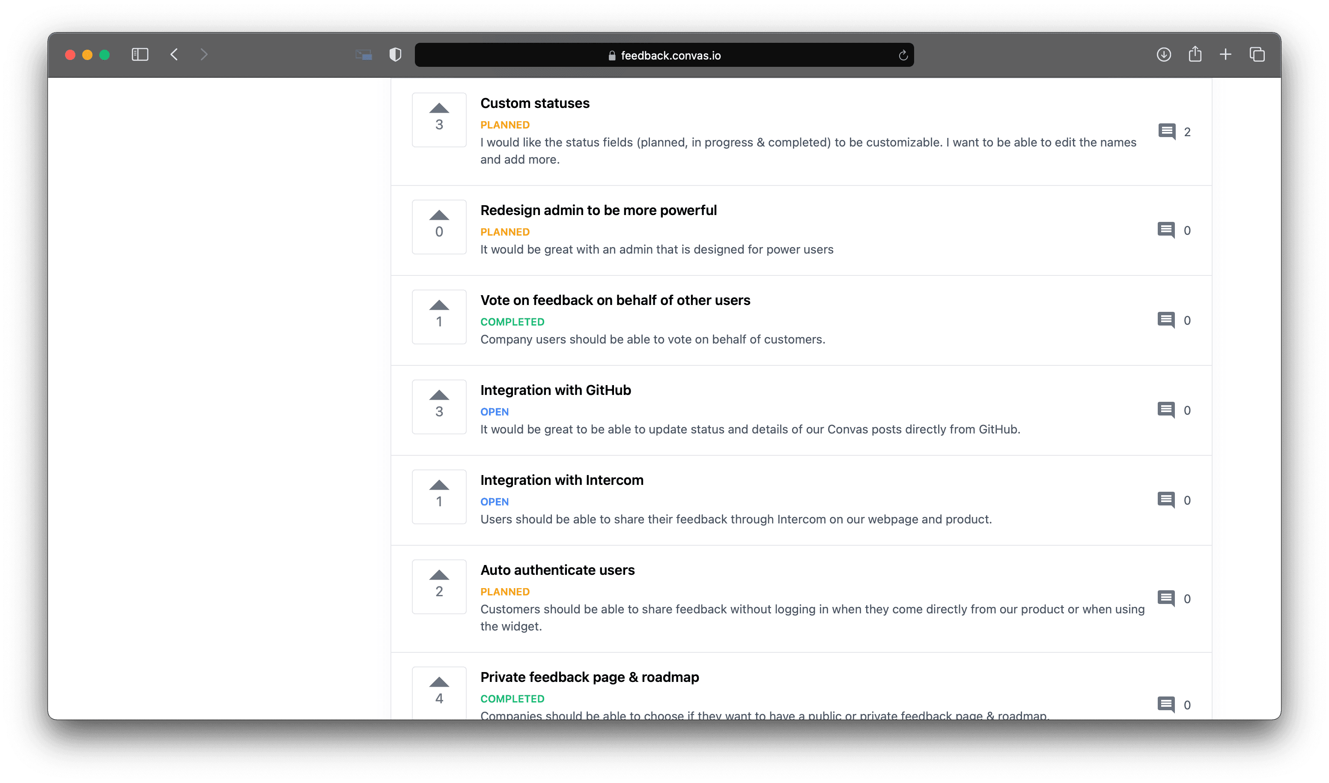
Task: Open comments on the Custom statuses post
Action: 1174,132
